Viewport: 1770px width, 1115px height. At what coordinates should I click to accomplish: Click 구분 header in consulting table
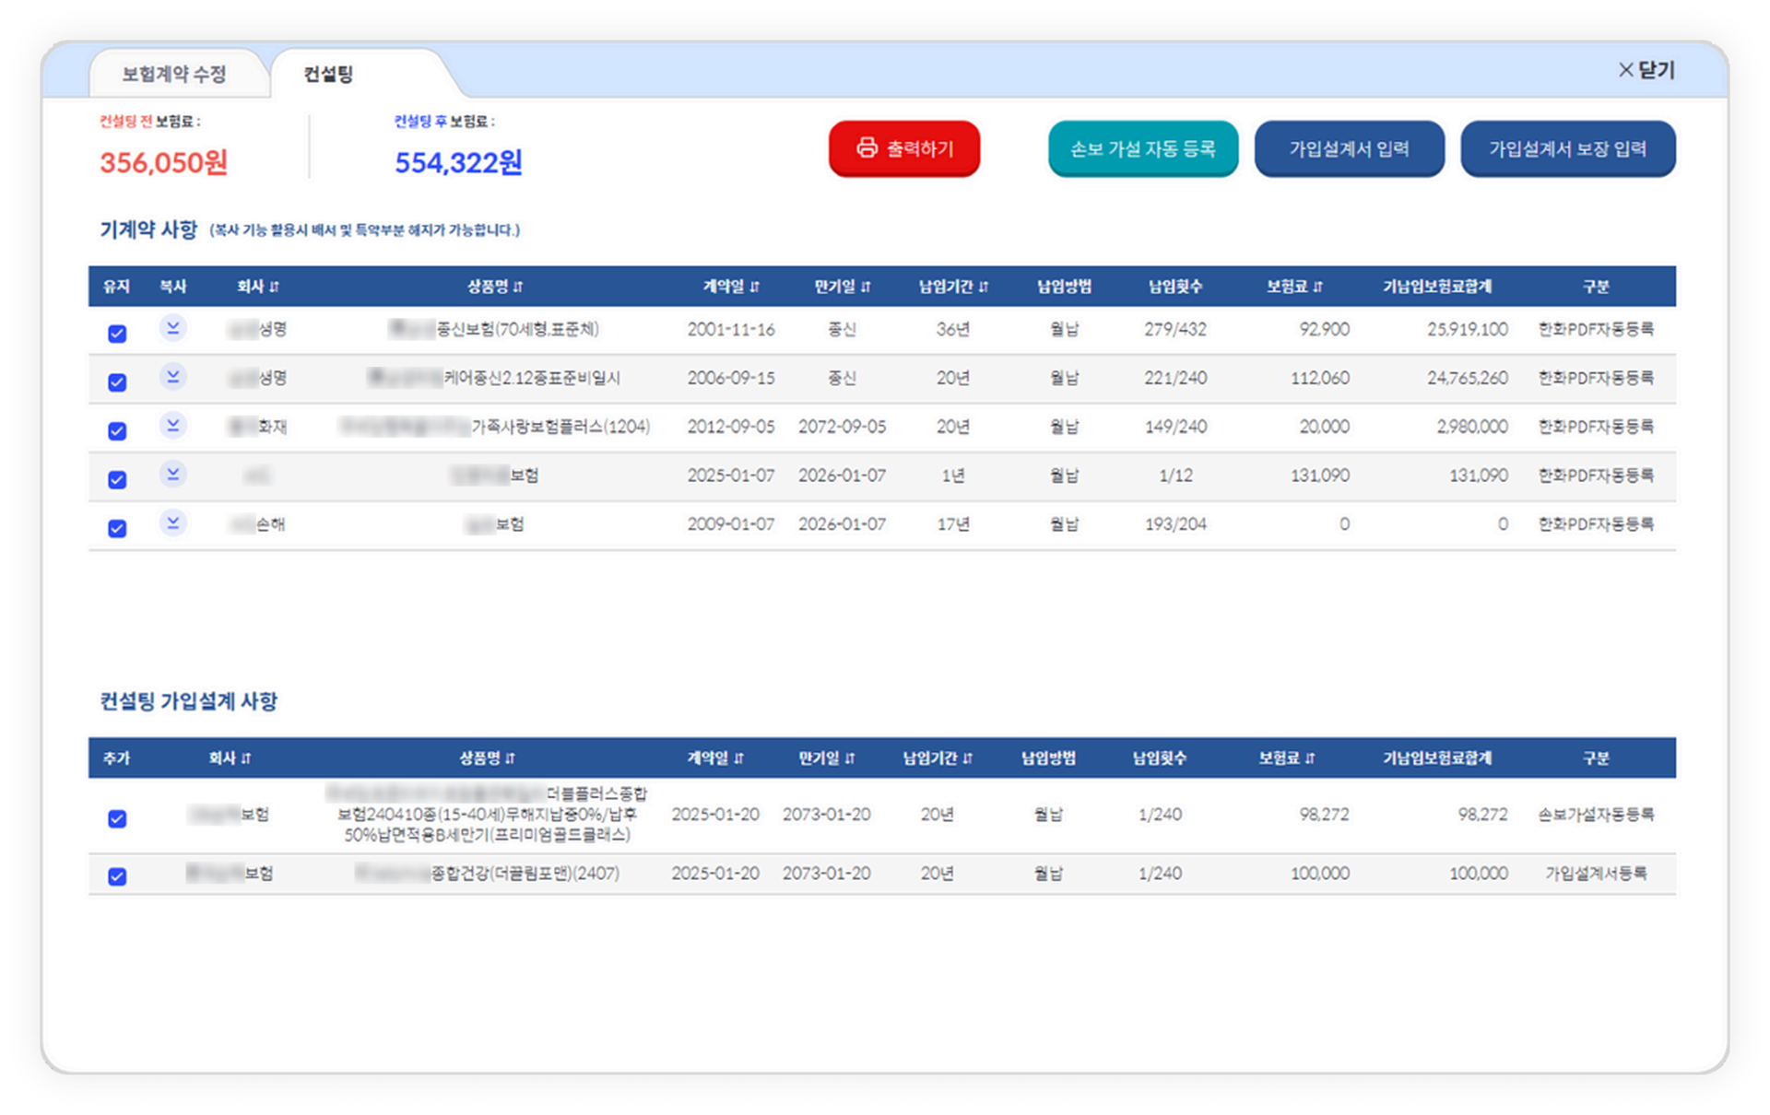coord(1596,758)
